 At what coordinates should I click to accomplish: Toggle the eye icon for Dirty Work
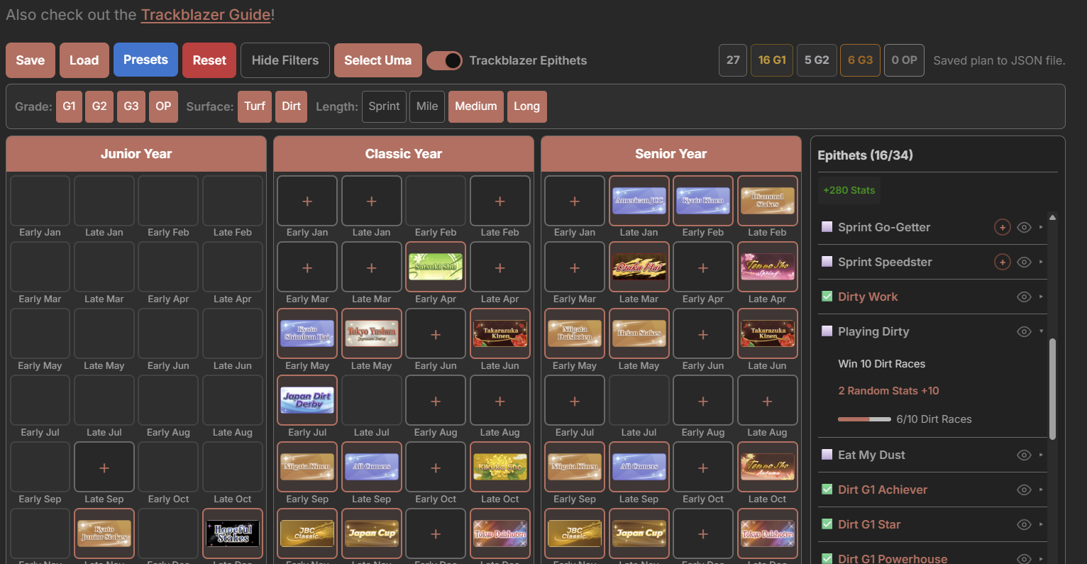[x=1024, y=297]
